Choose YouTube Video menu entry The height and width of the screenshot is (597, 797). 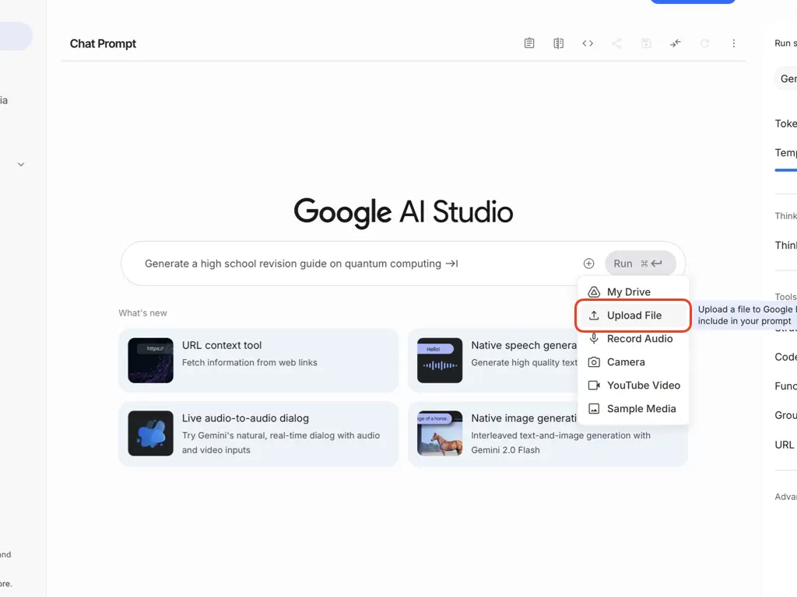[643, 386]
